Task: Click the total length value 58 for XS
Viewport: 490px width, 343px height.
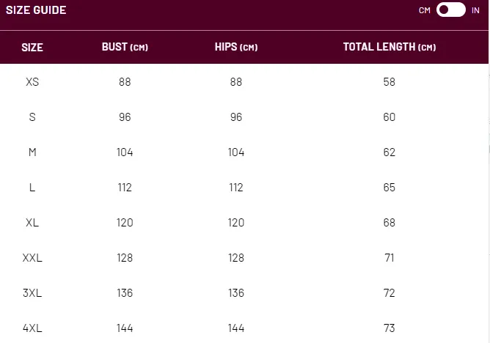Action: click(389, 82)
